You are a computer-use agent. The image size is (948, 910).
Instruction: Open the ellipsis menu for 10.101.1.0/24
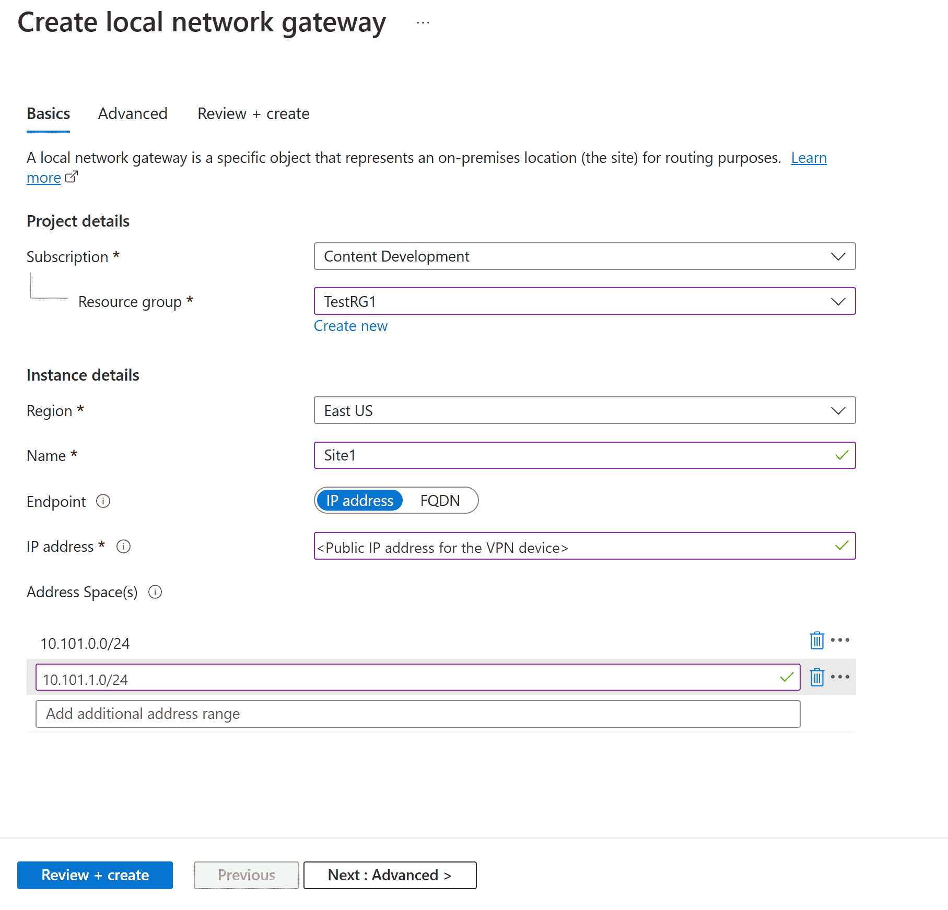tap(840, 677)
